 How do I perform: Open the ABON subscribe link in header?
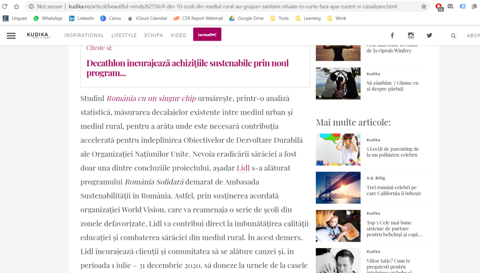coord(473,36)
